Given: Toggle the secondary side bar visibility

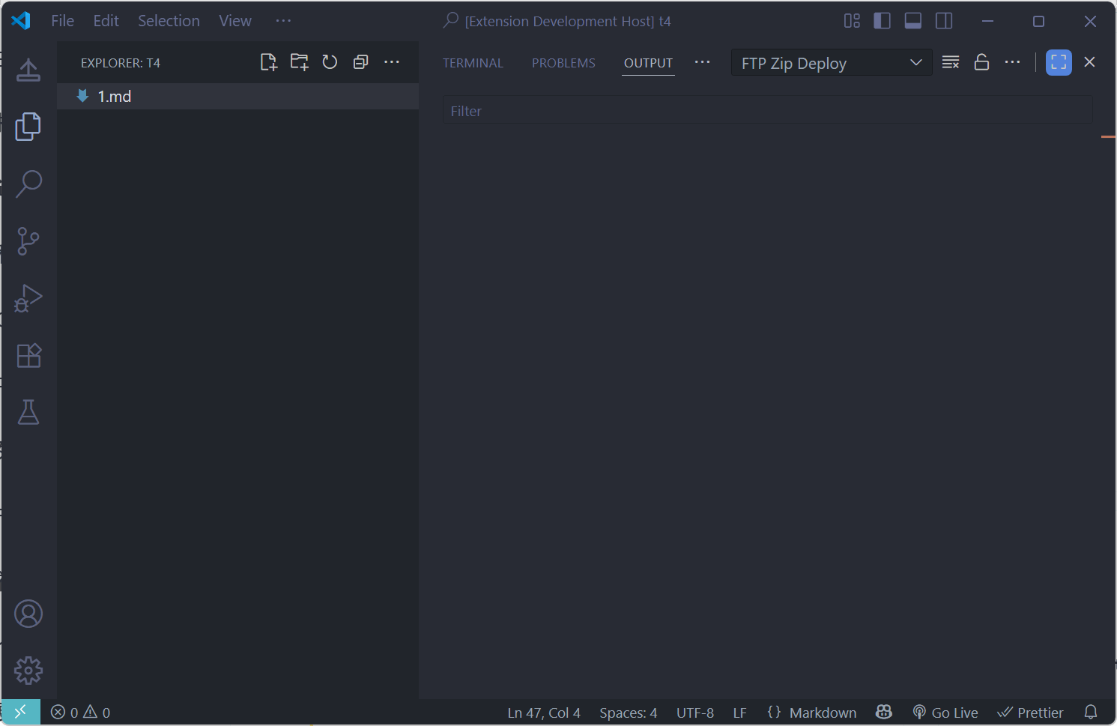Looking at the screenshot, I should (x=944, y=21).
